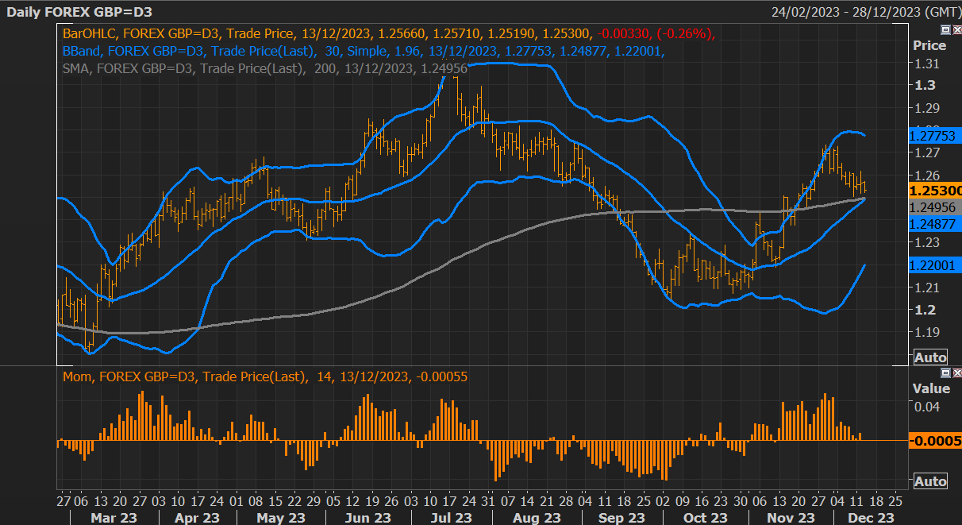Click the 1.21 price axis label
Viewport: 962px width, 525px height.
click(x=927, y=287)
